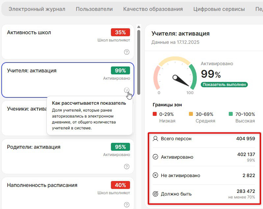Click help icon on Учителя: активация card
Screen dimensions: 263x209
(x=127, y=90)
